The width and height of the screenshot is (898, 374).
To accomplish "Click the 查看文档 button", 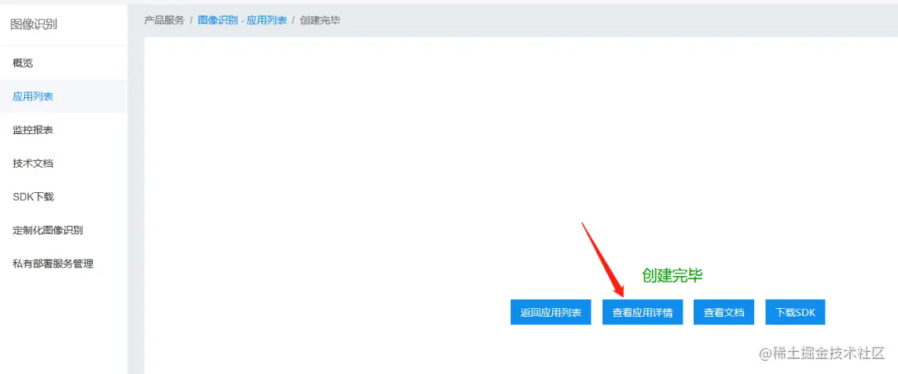I will point(724,312).
